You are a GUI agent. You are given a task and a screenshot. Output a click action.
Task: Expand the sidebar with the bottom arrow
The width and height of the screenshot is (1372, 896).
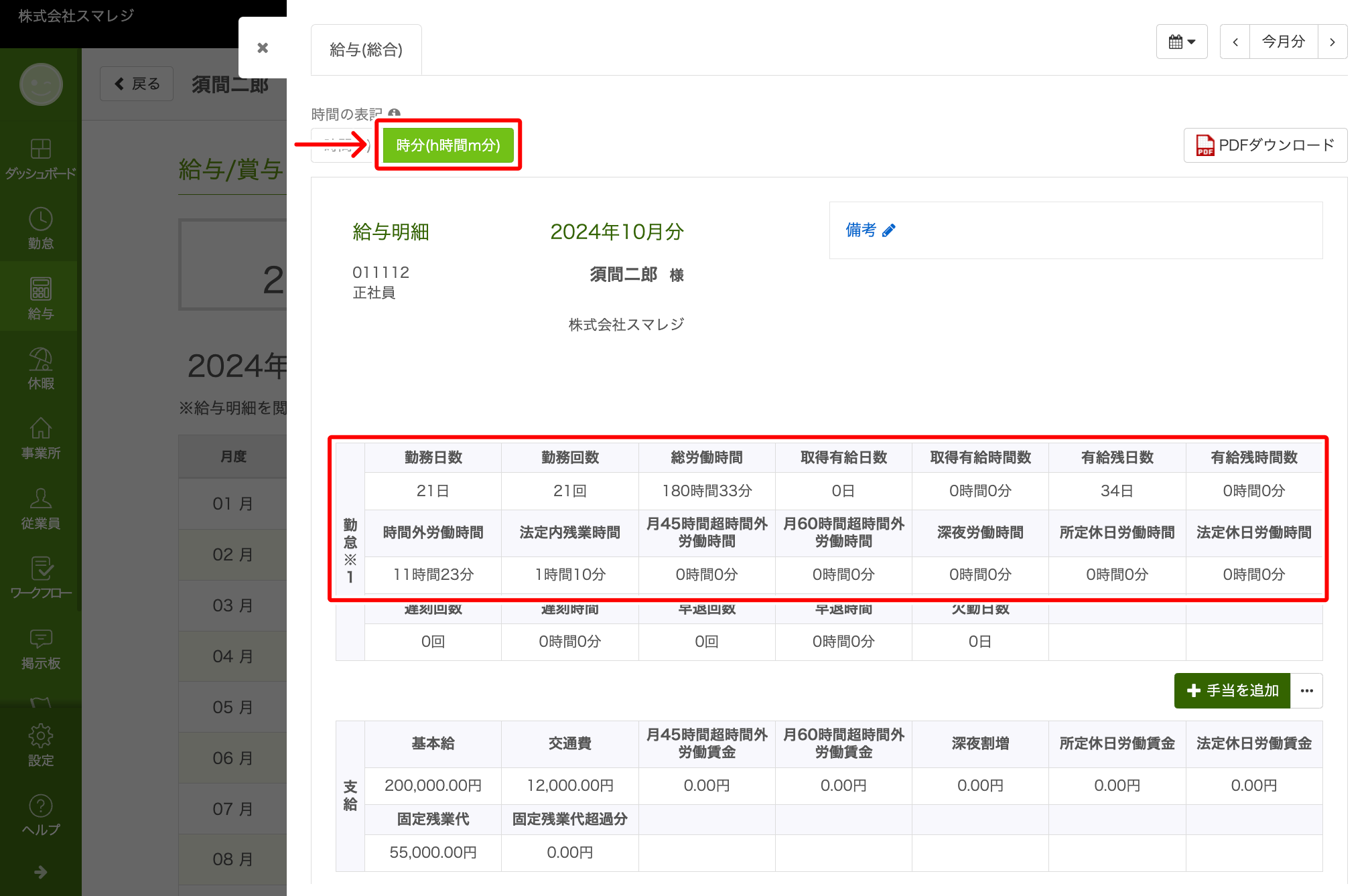point(40,872)
